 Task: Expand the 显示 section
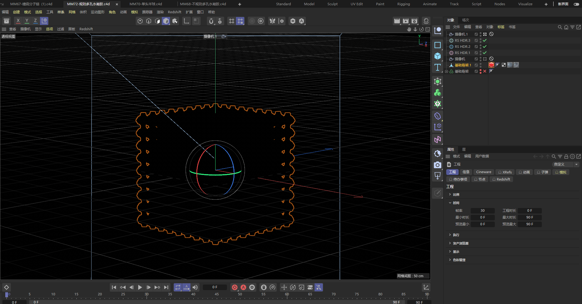450,252
